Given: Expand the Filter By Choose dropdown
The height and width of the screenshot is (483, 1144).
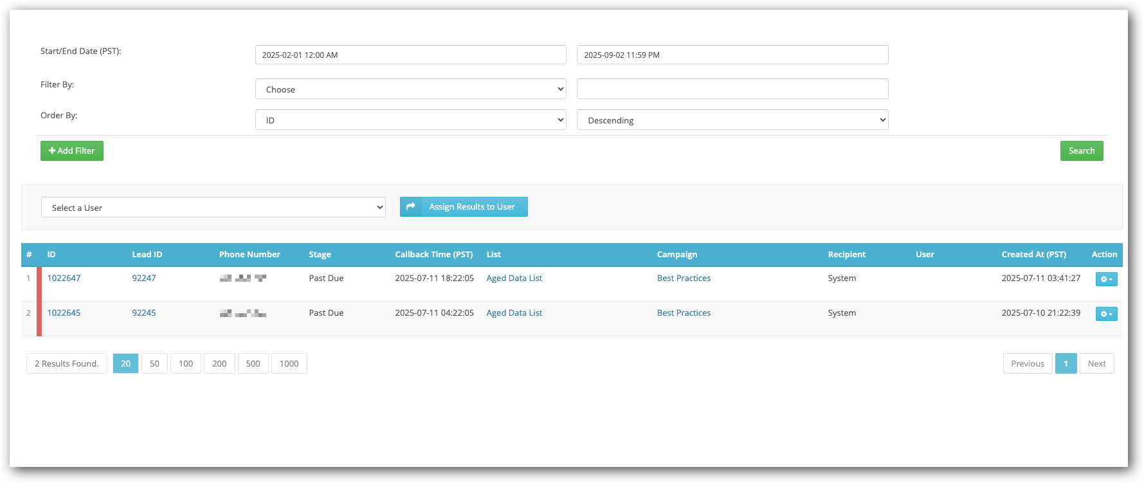Looking at the screenshot, I should coord(410,89).
